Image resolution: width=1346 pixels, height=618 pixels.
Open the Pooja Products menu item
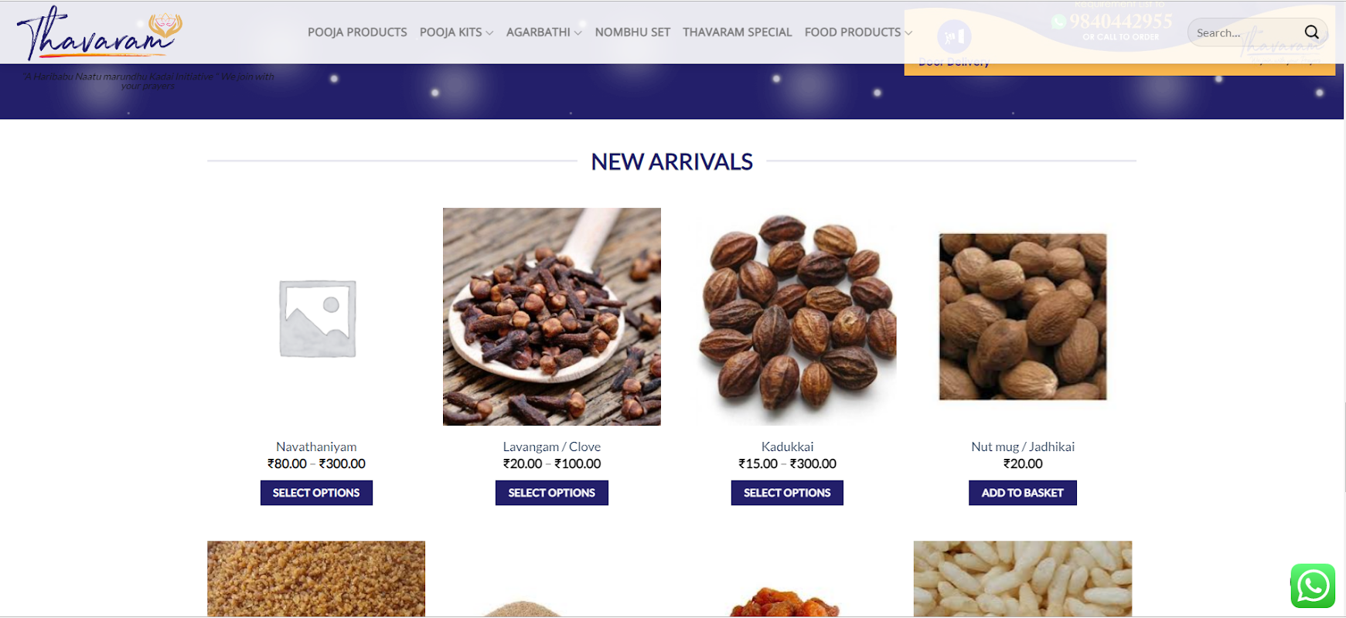(x=357, y=32)
